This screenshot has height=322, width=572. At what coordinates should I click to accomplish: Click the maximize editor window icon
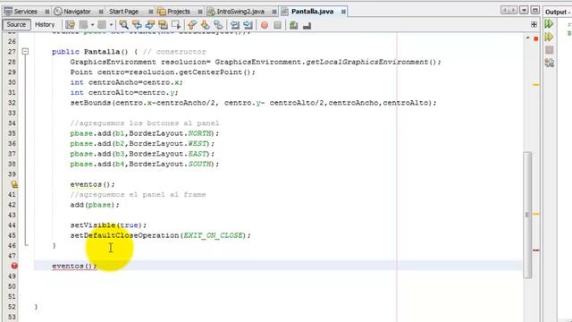click(534, 10)
